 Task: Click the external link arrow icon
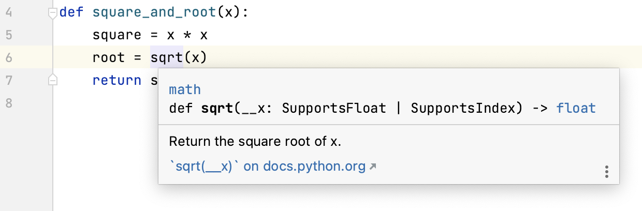372,167
